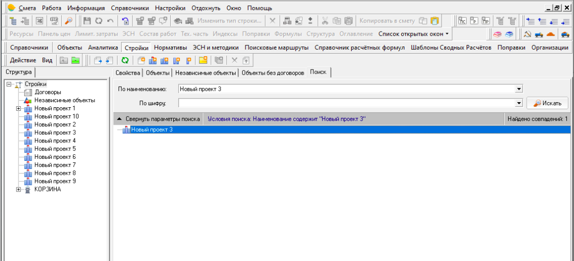Expand the Новый проект 1 tree node
Image resolution: width=574 pixels, height=261 pixels.
coord(18,109)
